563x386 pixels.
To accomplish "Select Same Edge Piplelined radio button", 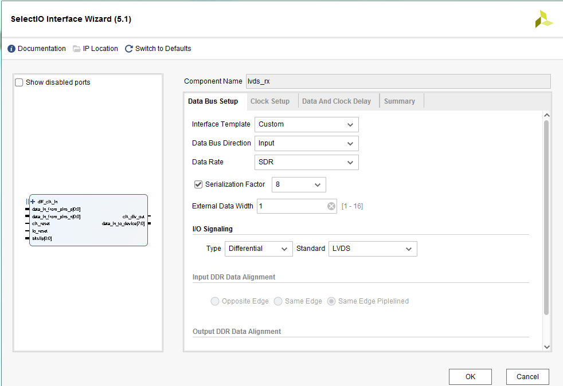I will 331,301.
